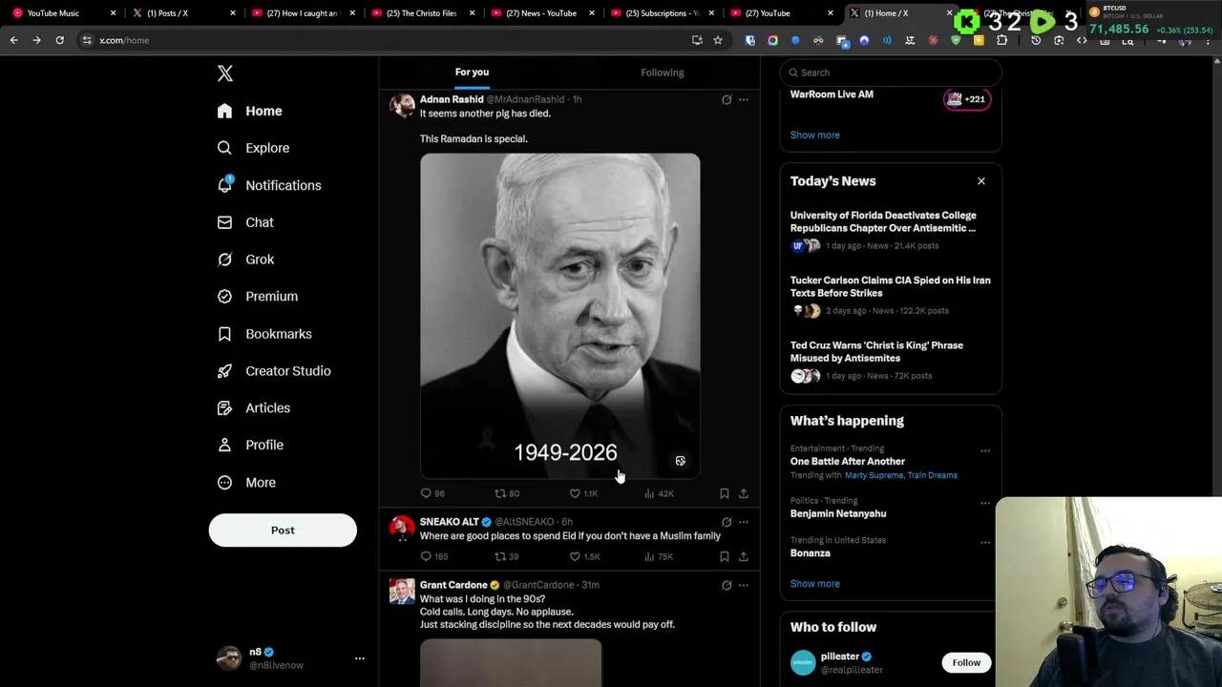
Task: Open options for One Battle After Another trend
Action: 985,451
